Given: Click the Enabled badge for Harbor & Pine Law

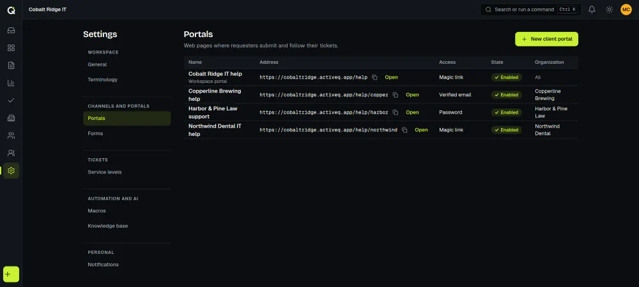Looking at the screenshot, I should tap(506, 112).
